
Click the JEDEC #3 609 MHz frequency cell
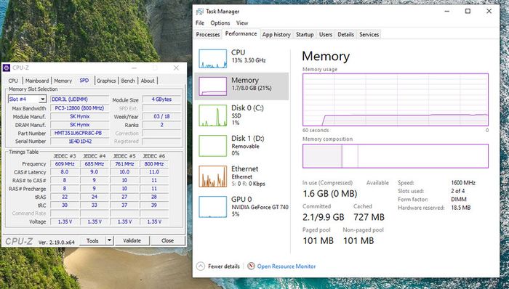[x=65, y=164]
